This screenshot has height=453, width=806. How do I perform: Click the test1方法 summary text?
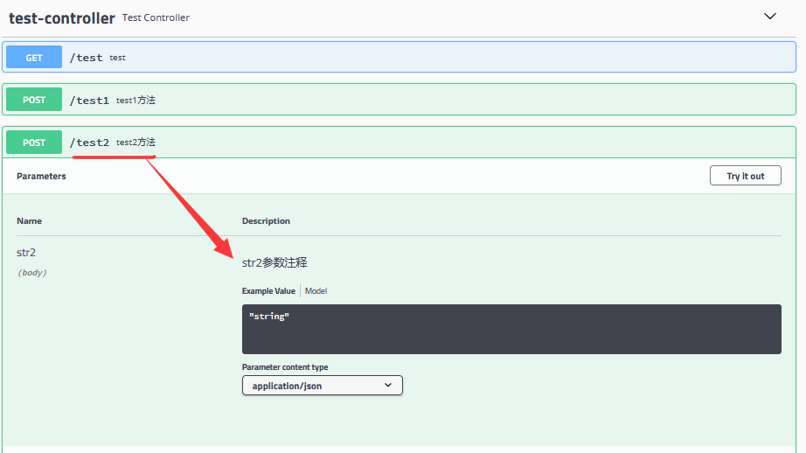click(135, 101)
